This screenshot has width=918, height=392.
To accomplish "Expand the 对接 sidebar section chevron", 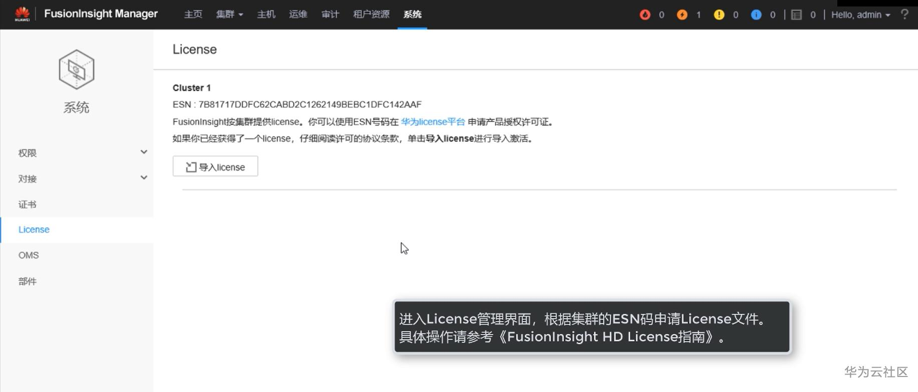I will 144,177.
